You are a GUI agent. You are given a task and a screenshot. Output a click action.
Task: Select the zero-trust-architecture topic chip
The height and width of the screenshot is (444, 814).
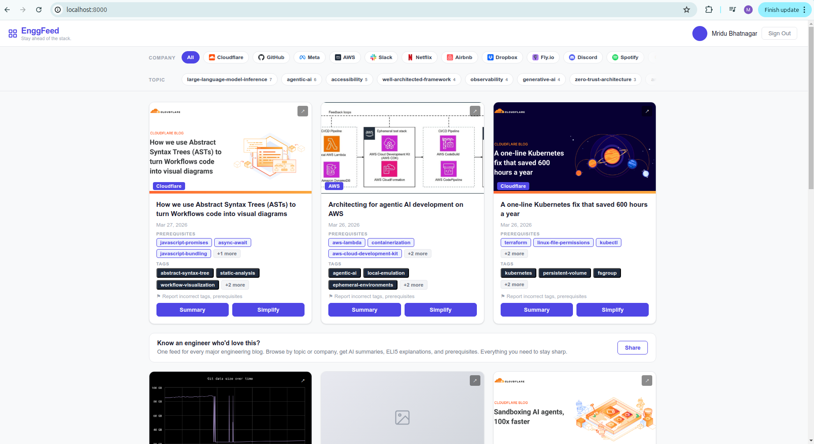[x=606, y=79]
